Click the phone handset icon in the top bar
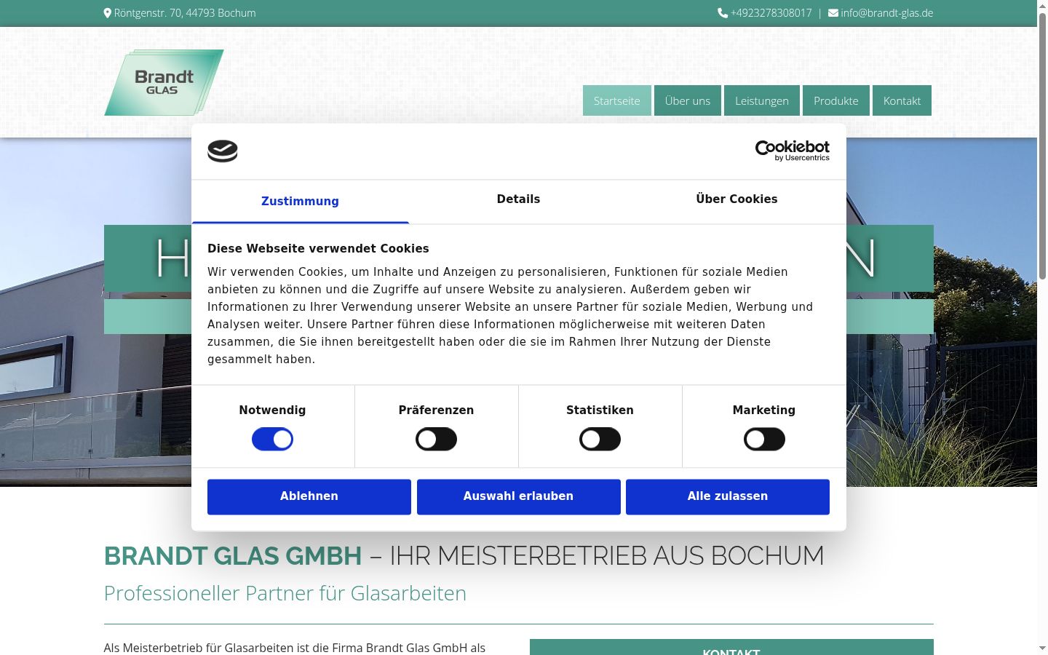The height and width of the screenshot is (655, 1048). pyautogui.click(x=723, y=13)
